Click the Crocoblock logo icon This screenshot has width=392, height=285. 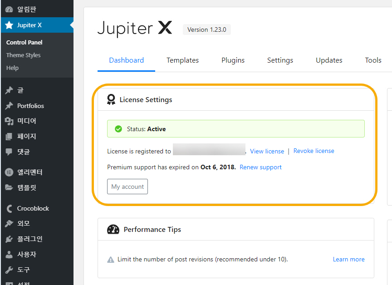point(9,208)
